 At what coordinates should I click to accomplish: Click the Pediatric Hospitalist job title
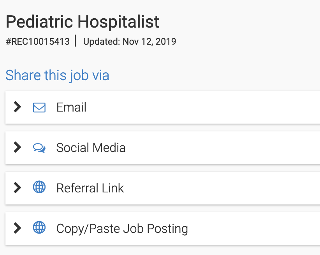(x=83, y=22)
